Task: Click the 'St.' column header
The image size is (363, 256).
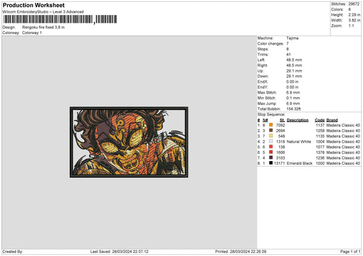Action: (x=282, y=120)
